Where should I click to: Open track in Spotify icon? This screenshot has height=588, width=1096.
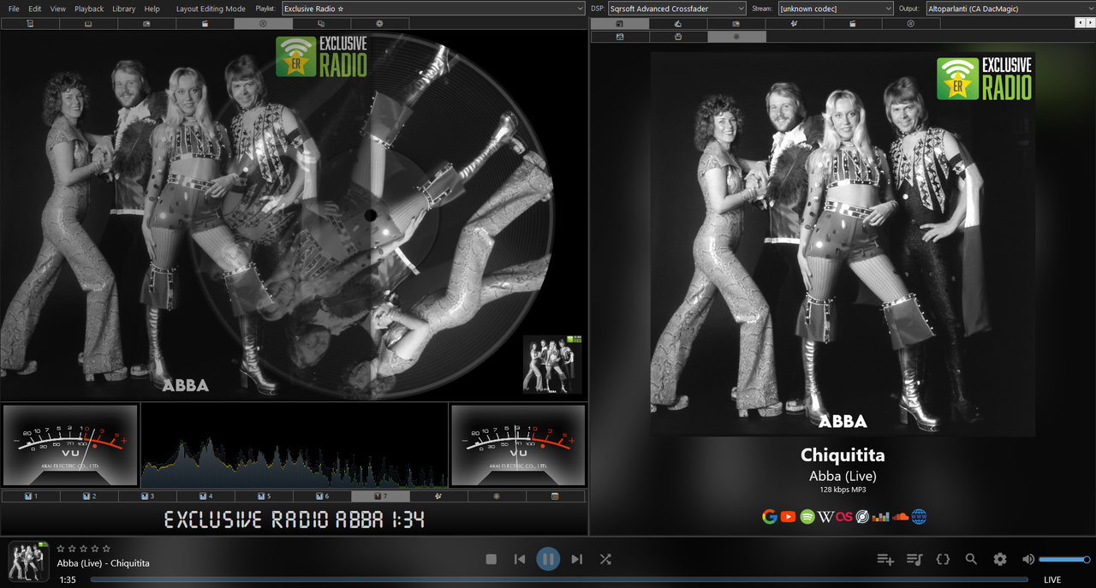(807, 516)
